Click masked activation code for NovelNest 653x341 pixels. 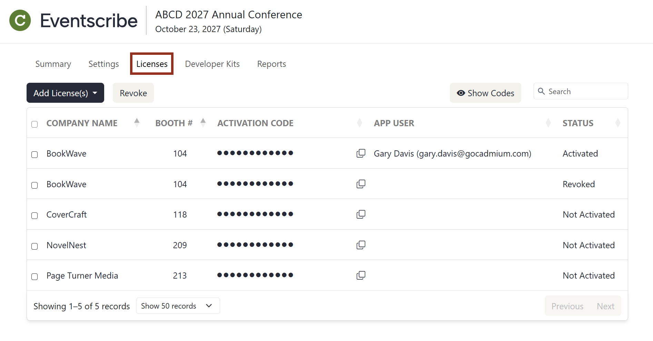pos(255,245)
